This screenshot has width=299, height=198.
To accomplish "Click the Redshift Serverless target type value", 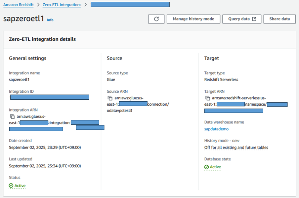I will point(221,79).
